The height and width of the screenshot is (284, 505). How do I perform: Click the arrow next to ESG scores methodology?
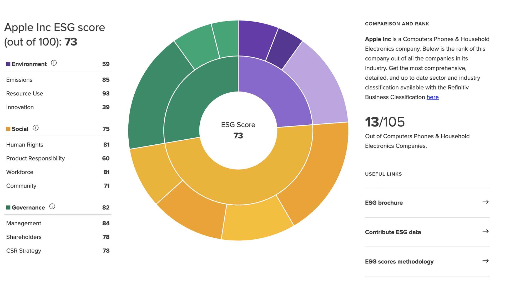(x=486, y=261)
